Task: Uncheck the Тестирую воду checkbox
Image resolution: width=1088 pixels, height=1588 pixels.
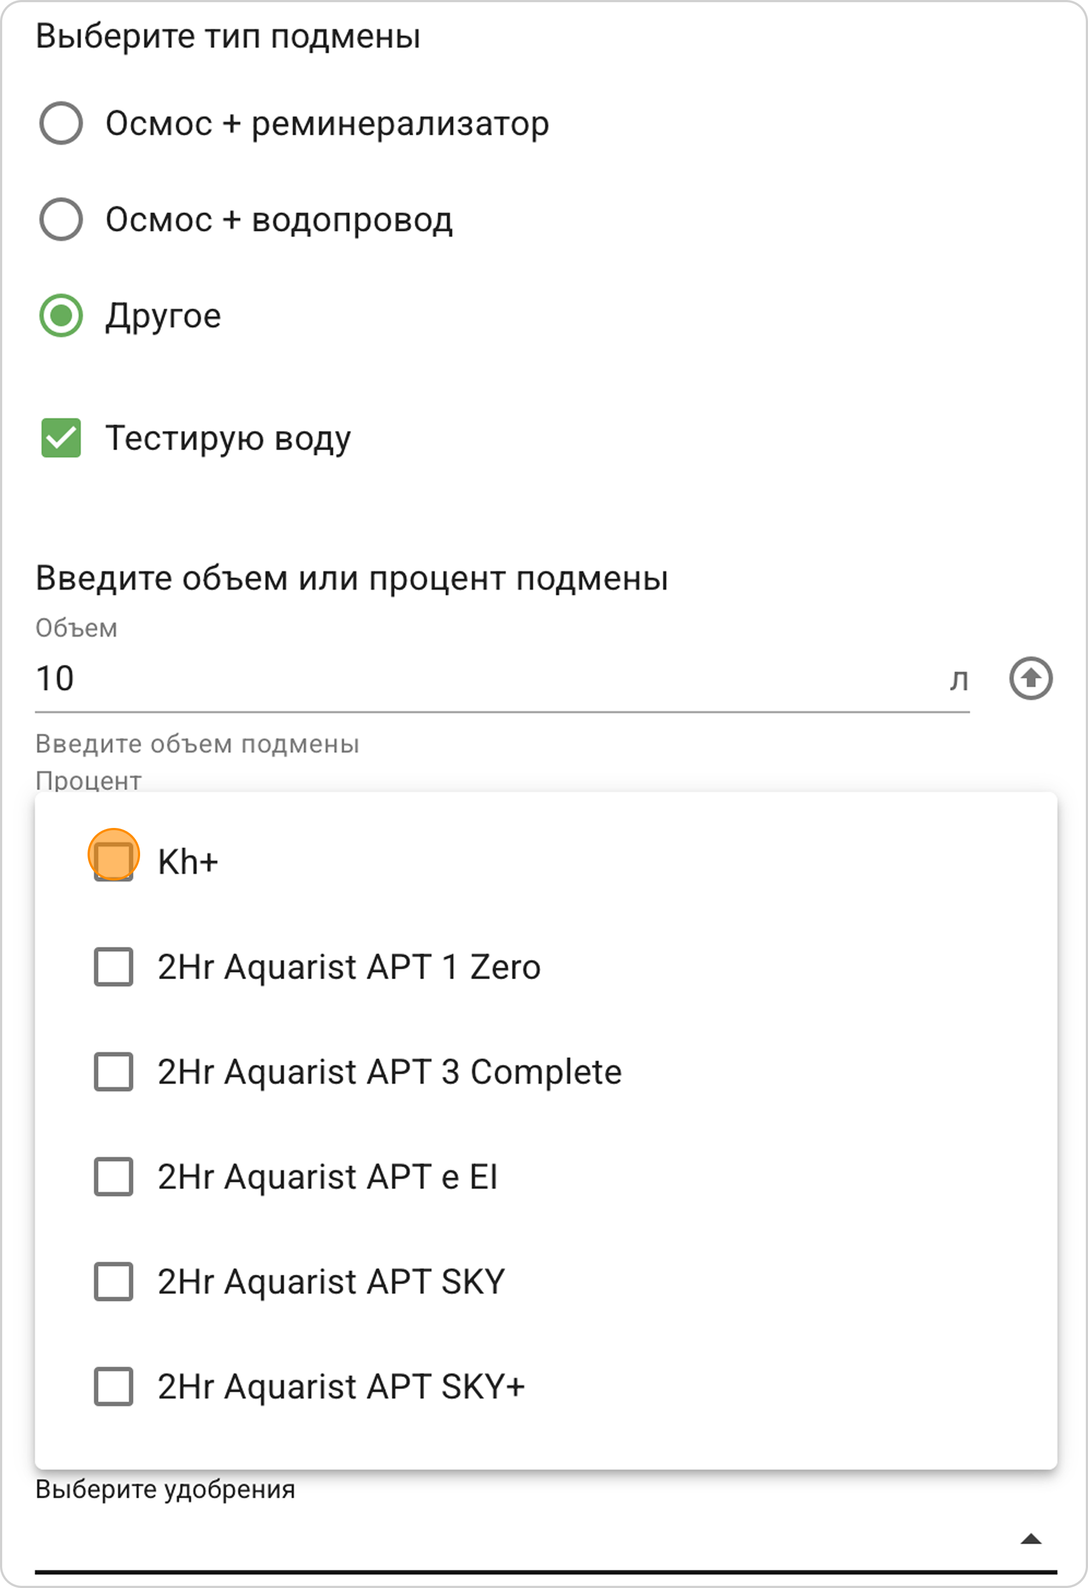Action: coord(61,438)
